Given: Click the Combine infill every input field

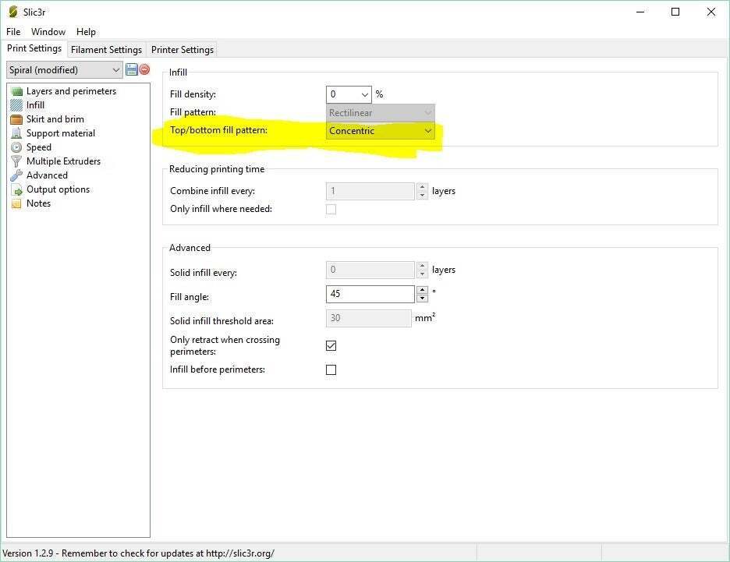Looking at the screenshot, I should tap(370, 191).
